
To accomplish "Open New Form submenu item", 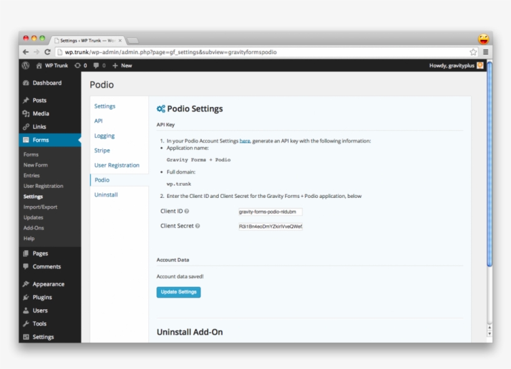I will [36, 165].
